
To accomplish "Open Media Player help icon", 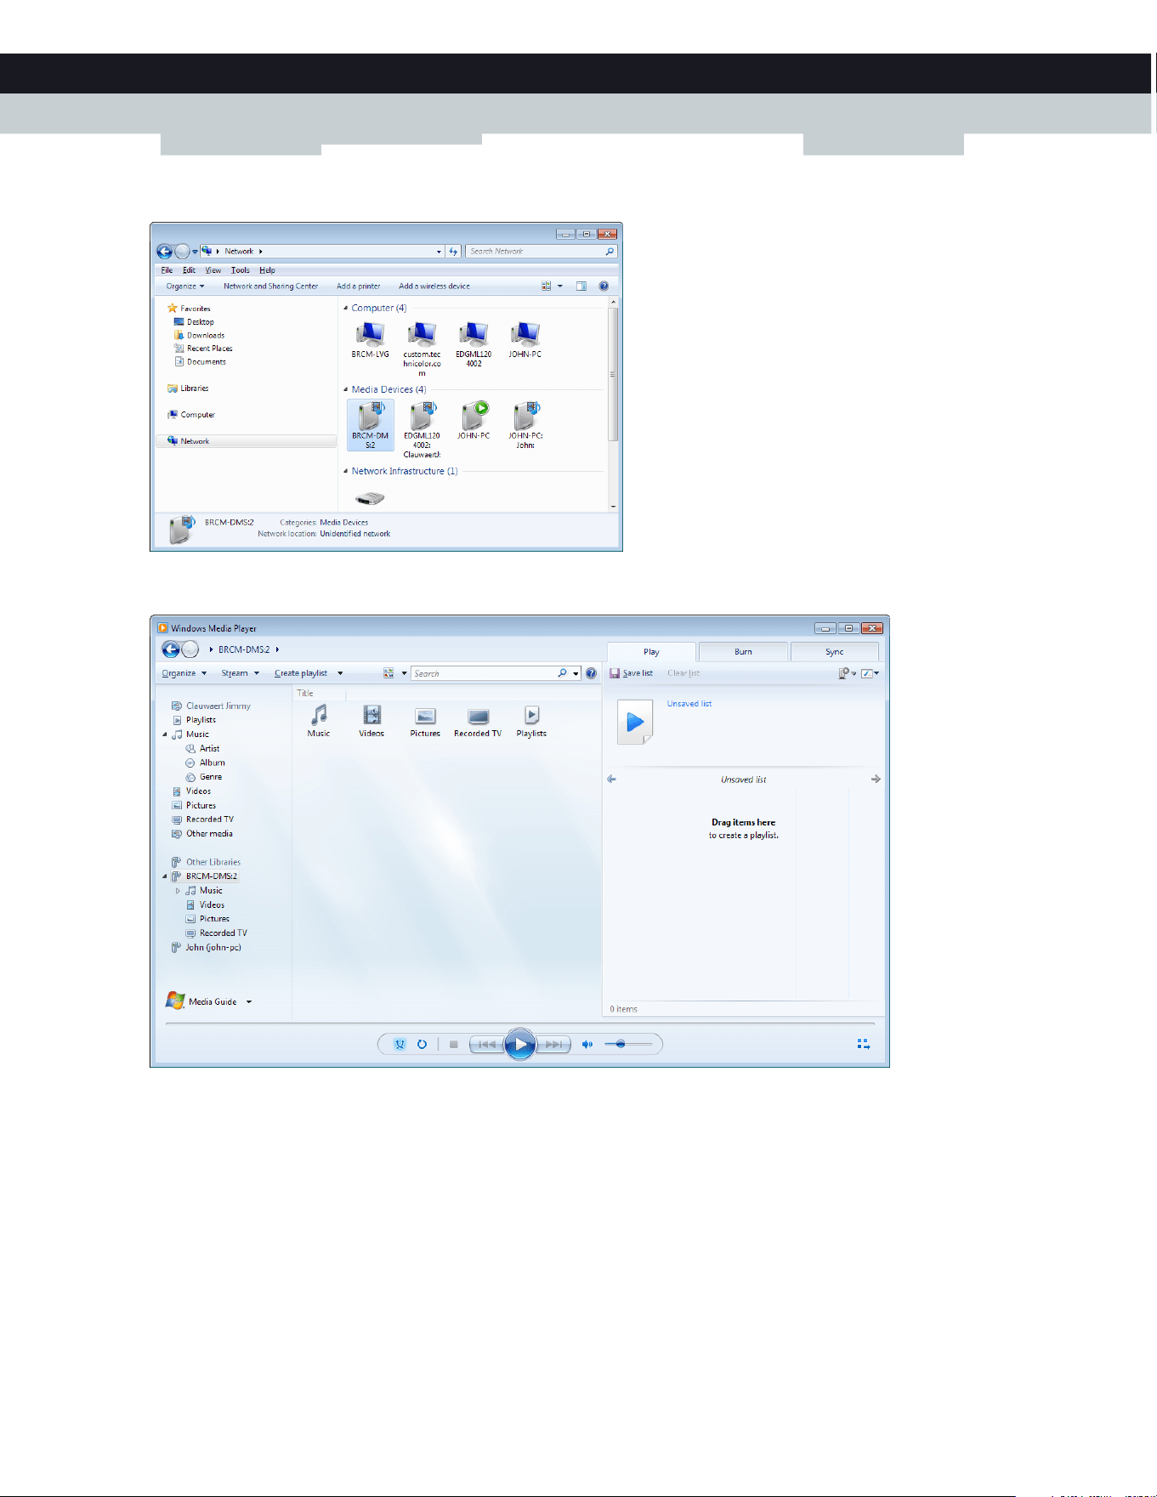I will click(x=591, y=673).
